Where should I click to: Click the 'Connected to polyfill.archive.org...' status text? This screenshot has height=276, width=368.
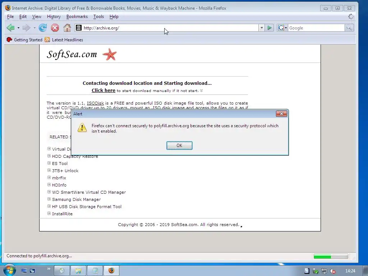(39, 256)
